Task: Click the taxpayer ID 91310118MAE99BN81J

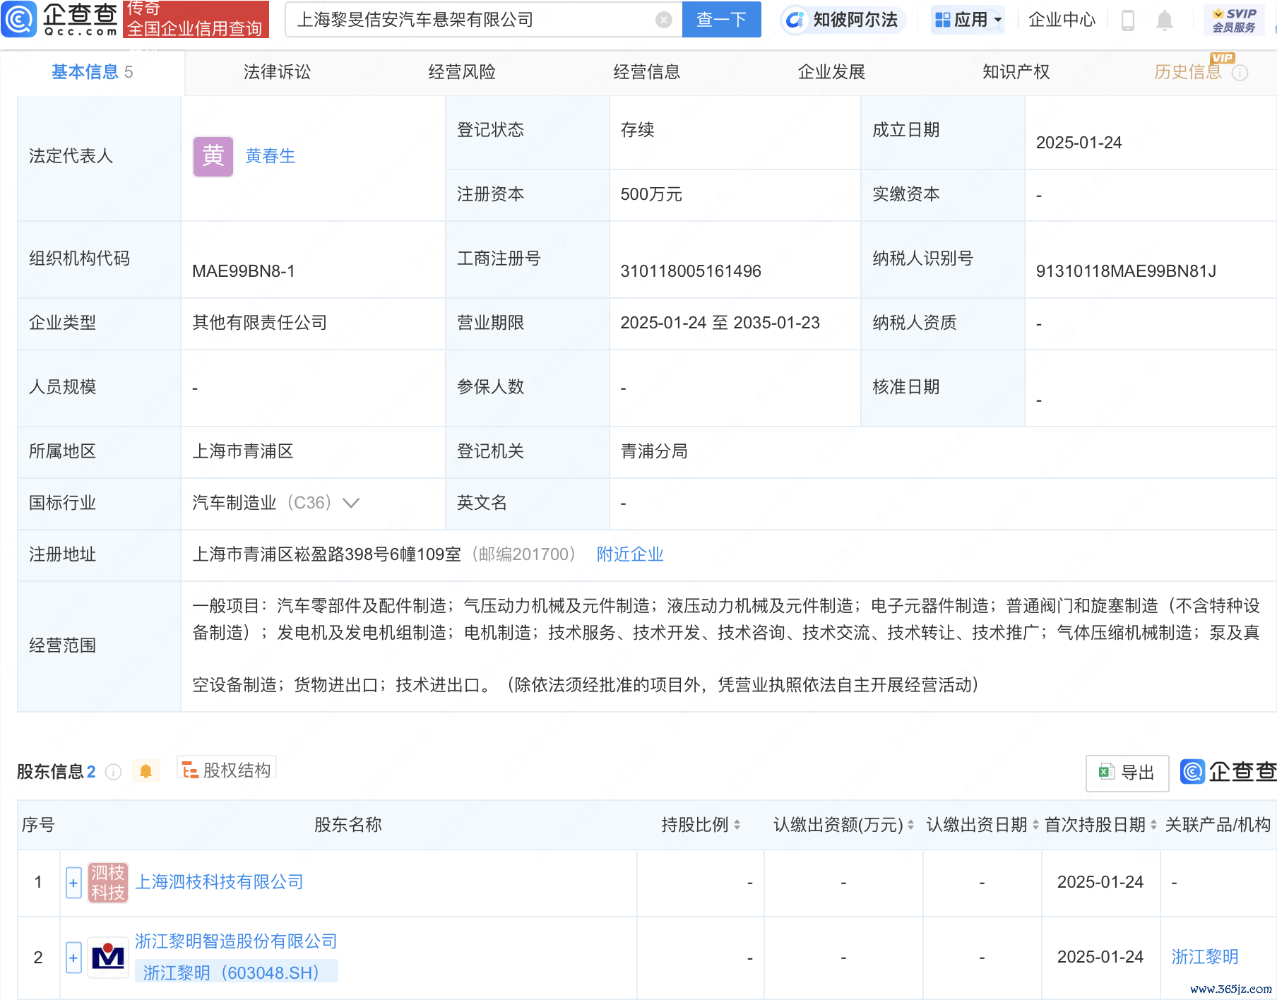Action: click(1126, 271)
